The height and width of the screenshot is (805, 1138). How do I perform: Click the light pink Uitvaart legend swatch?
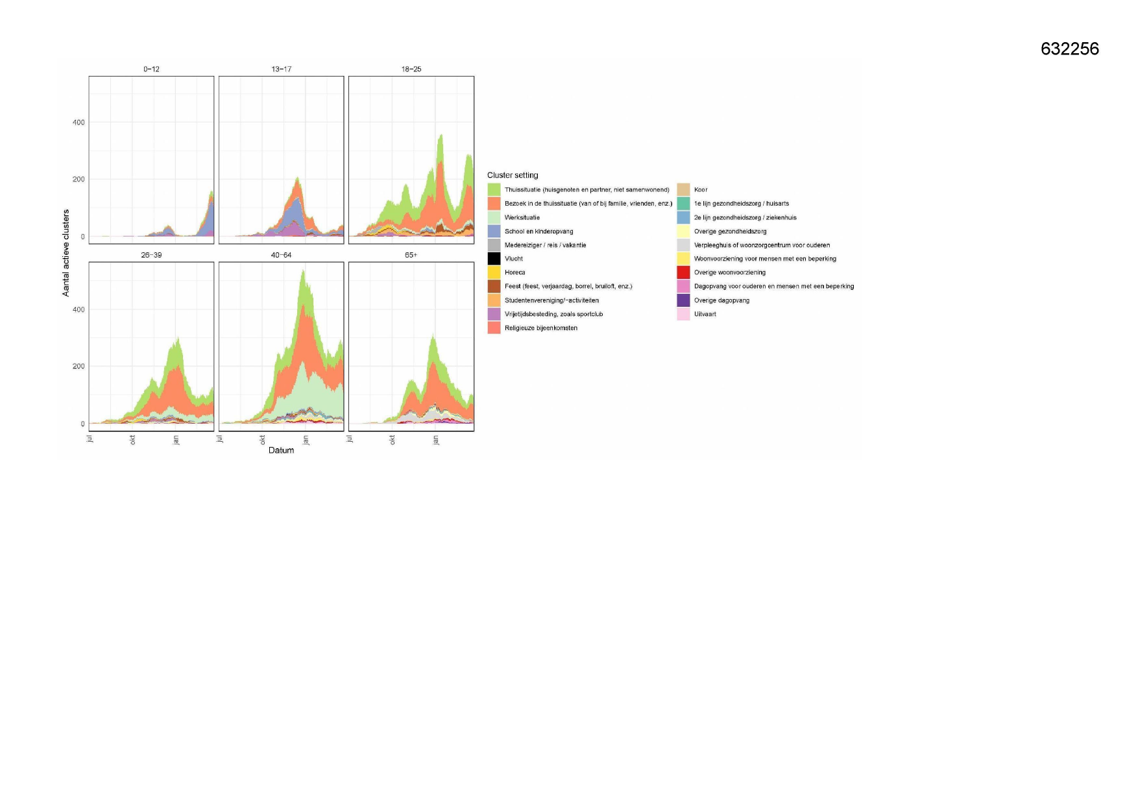click(683, 314)
